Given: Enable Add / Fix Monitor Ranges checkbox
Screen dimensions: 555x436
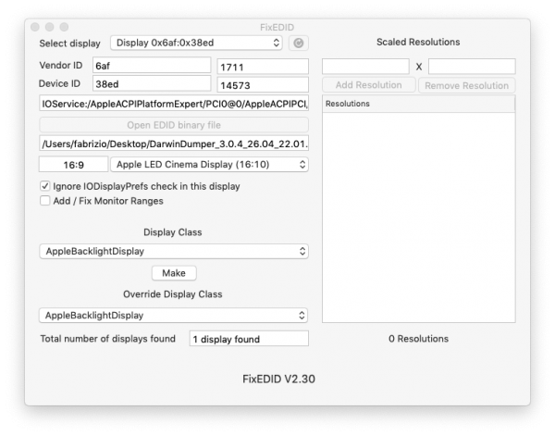Looking at the screenshot, I should [45, 201].
